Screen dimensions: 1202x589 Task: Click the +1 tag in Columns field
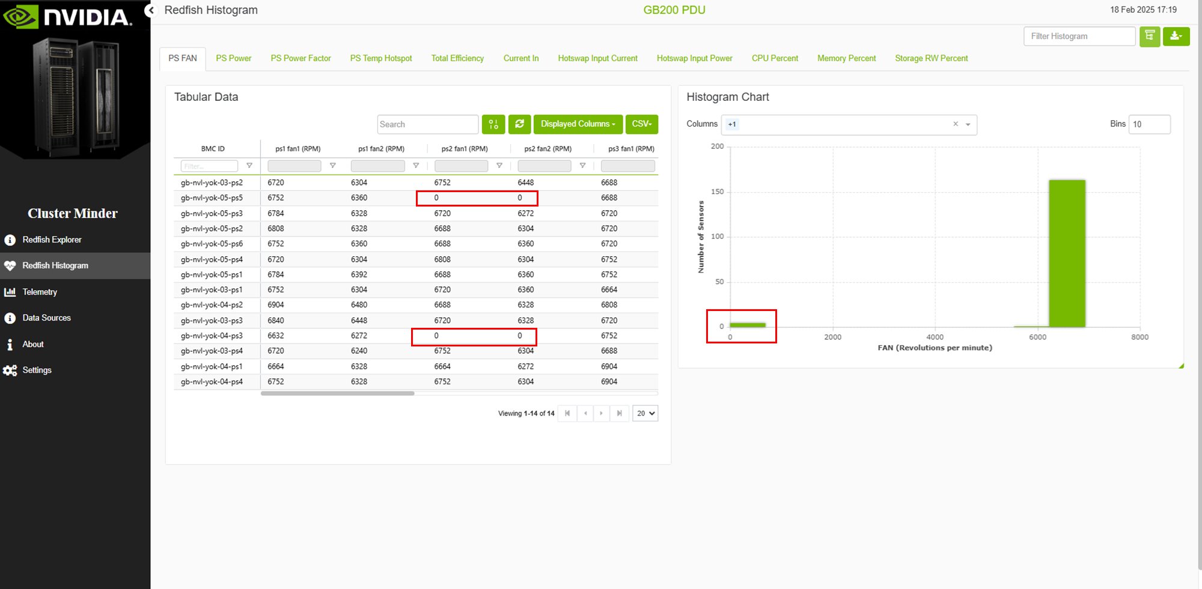point(732,124)
